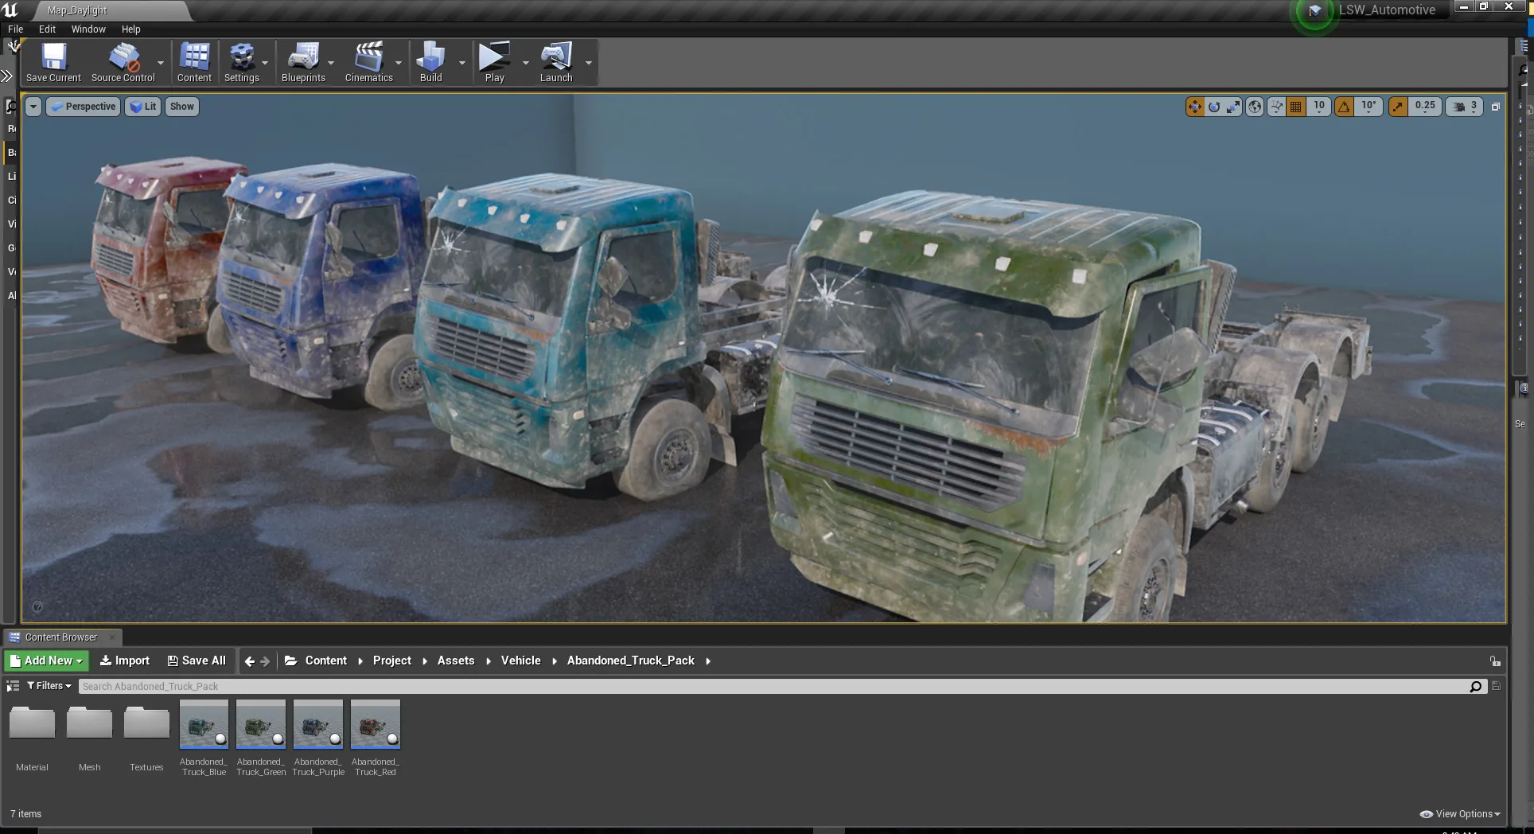Select the Abandoned_Truck_Green asset thumbnail
The height and width of the screenshot is (834, 1534).
point(261,724)
